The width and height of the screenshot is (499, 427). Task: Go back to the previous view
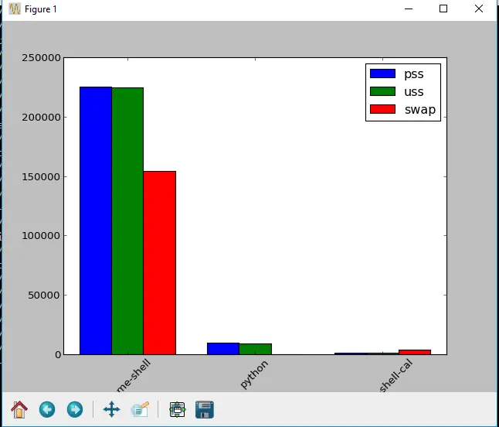pyautogui.click(x=47, y=409)
